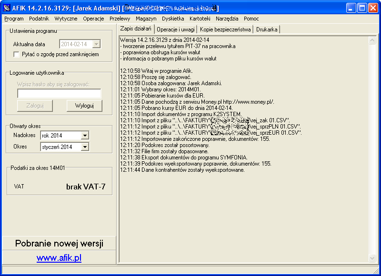The width and height of the screenshot is (381, 276).
Task: Select the Drukarka tab
Action: (267, 30)
